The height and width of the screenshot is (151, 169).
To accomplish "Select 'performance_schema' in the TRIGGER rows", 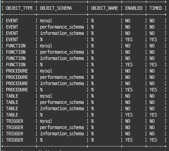I will 62,128.
